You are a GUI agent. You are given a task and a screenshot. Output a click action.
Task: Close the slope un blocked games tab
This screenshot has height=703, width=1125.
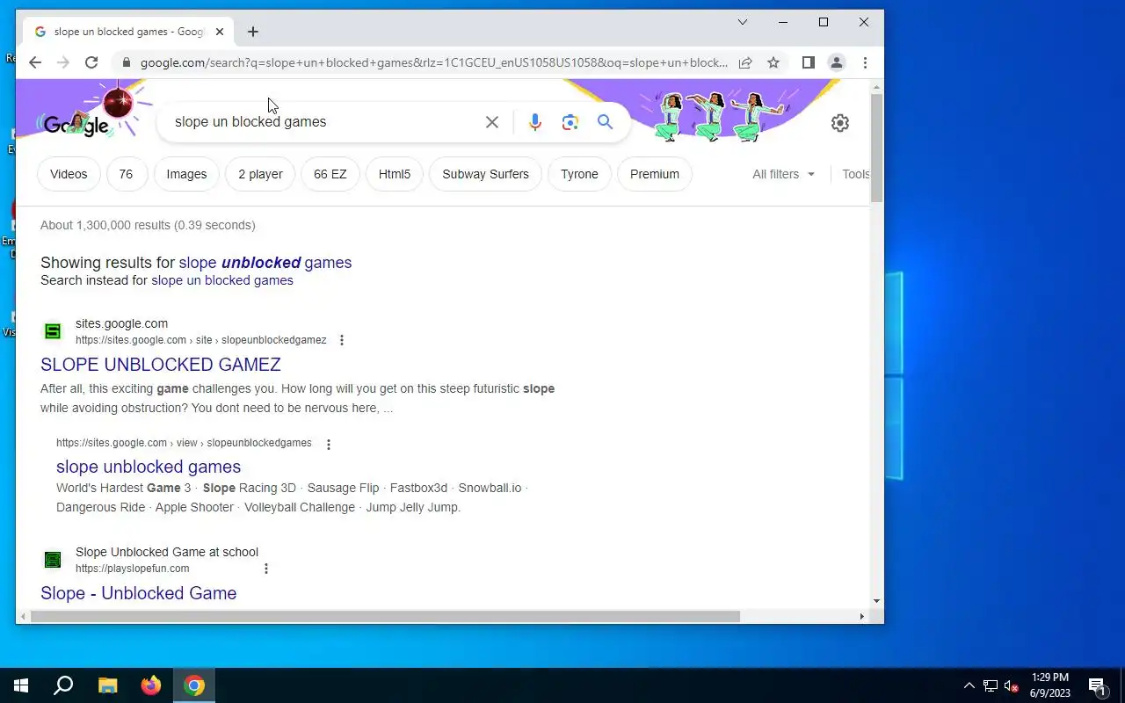click(220, 32)
